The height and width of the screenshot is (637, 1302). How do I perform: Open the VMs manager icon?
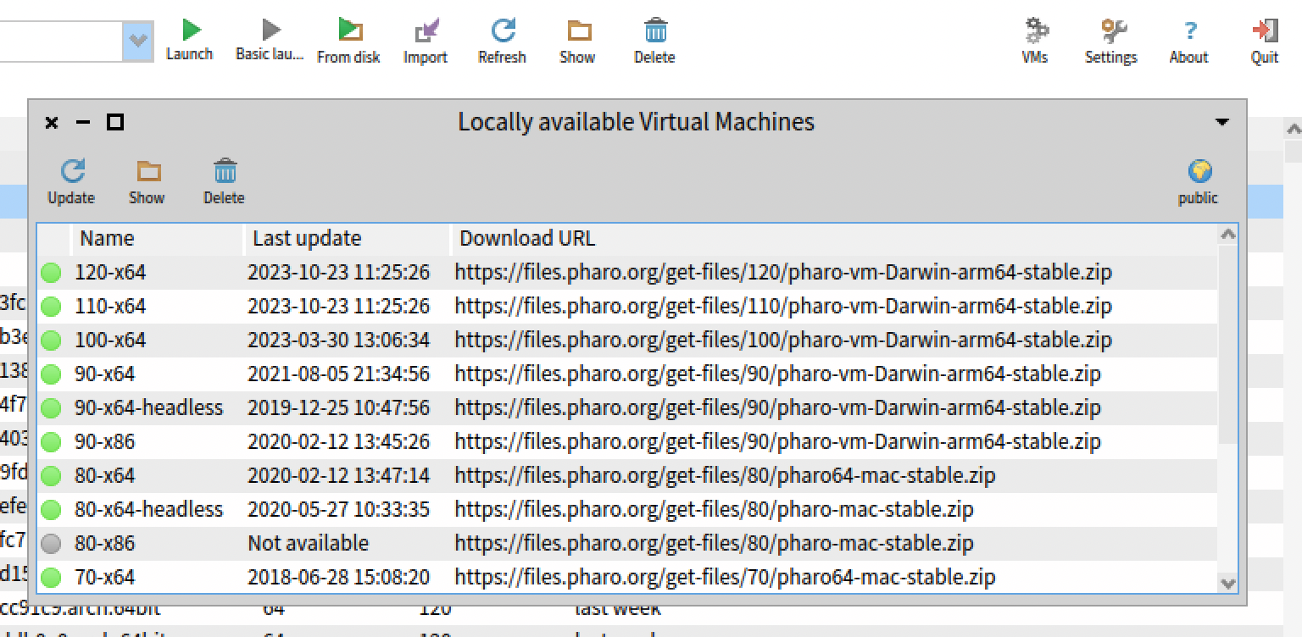pyautogui.click(x=1035, y=32)
